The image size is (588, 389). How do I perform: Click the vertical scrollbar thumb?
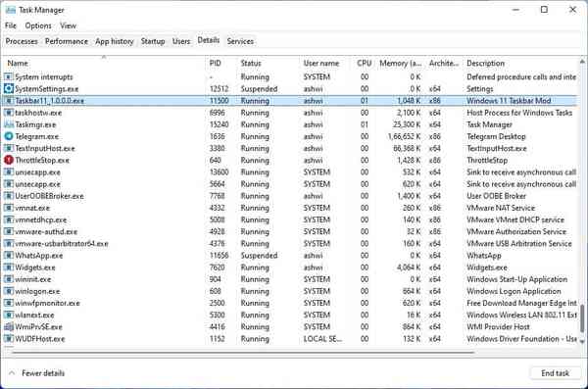[x=582, y=318]
